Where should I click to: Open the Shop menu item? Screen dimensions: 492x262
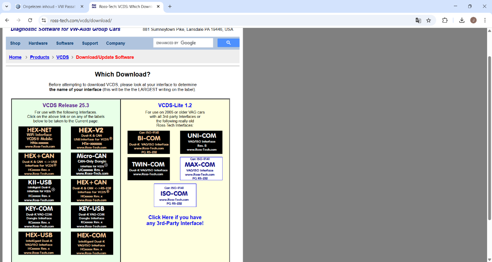click(15, 43)
